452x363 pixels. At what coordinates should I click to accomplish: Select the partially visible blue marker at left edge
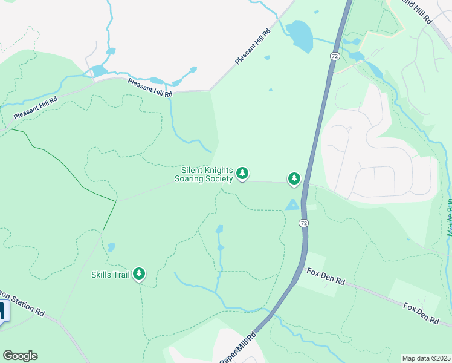(x=4, y=313)
